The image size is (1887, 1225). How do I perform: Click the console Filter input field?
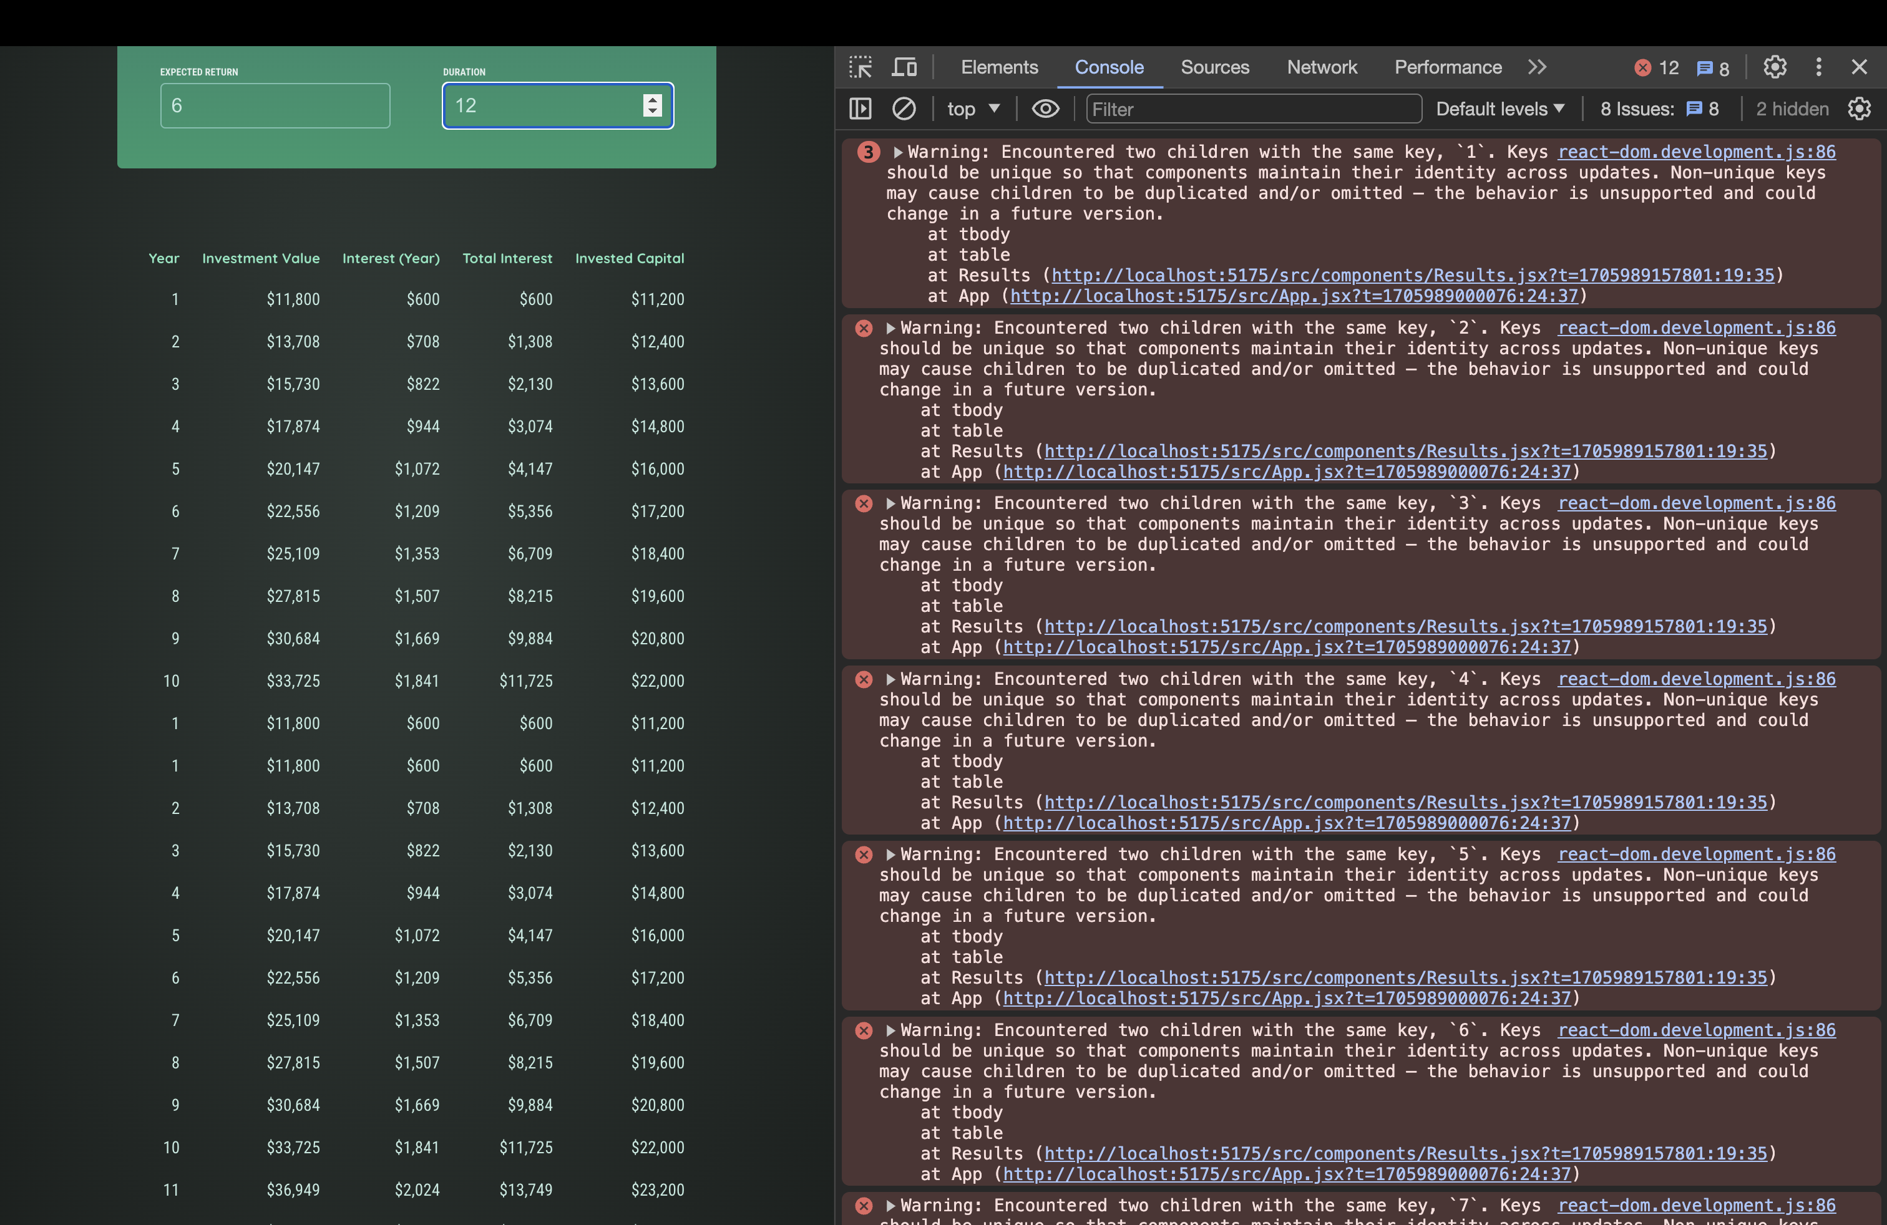1253,109
